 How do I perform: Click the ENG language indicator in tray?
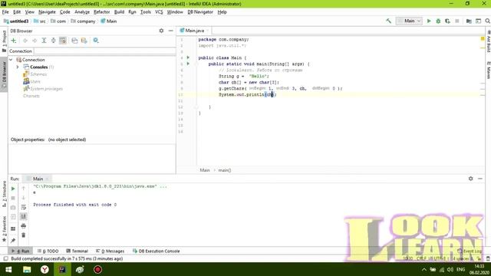pos(460,269)
